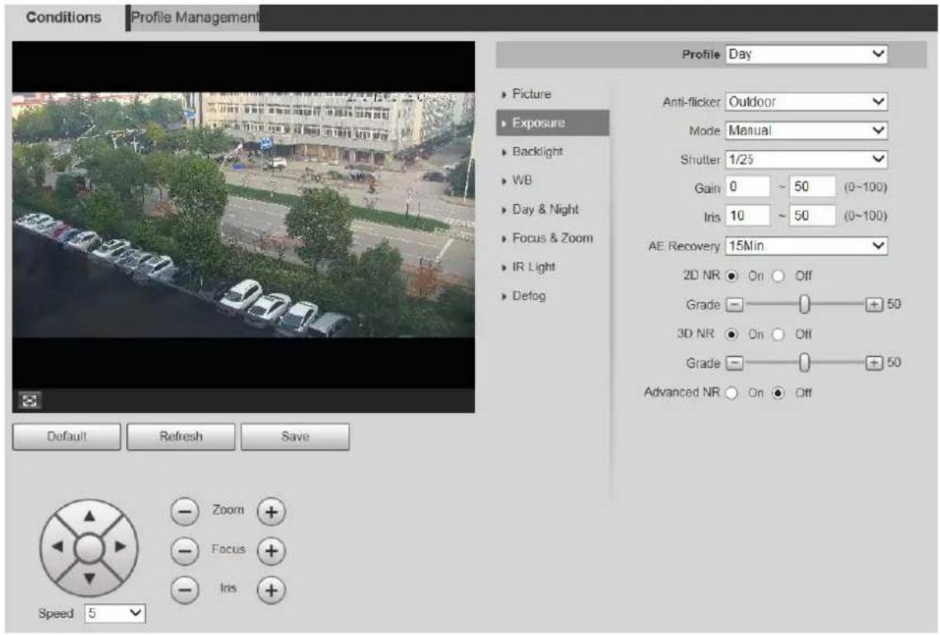Decrease Focus with minus icon
Viewport: 940px width, 635px height.
coord(185,551)
